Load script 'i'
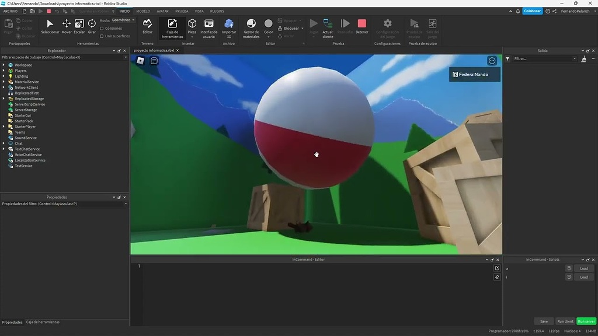The width and height of the screenshot is (598, 336). point(584,277)
